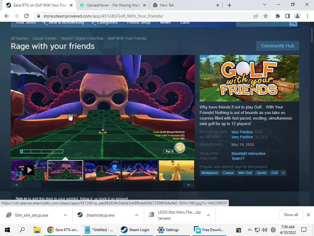Viewport: 314px width, 236px height.
Task: Open Windows taskbar search
Action: pyautogui.click(x=22, y=230)
